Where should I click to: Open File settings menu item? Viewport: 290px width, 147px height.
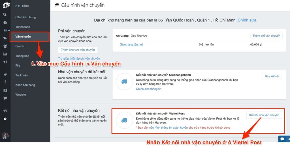click(18, 65)
